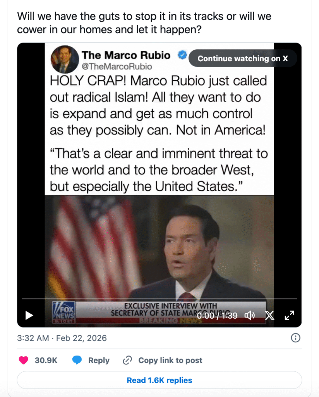Expand the video to fullscreen

pos(289,316)
